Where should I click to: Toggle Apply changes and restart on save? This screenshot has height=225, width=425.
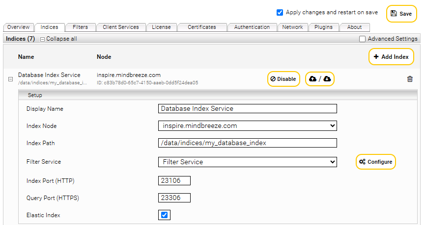(x=280, y=12)
